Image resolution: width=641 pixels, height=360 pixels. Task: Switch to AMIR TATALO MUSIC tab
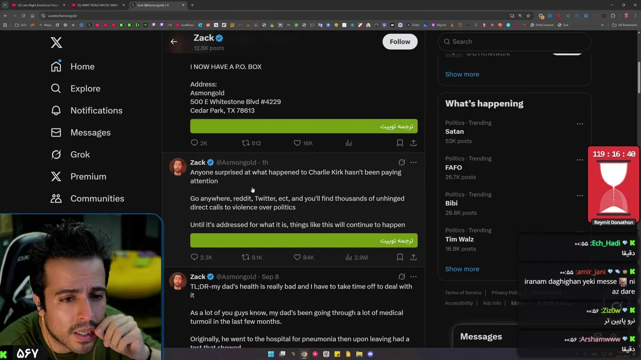click(x=97, y=5)
